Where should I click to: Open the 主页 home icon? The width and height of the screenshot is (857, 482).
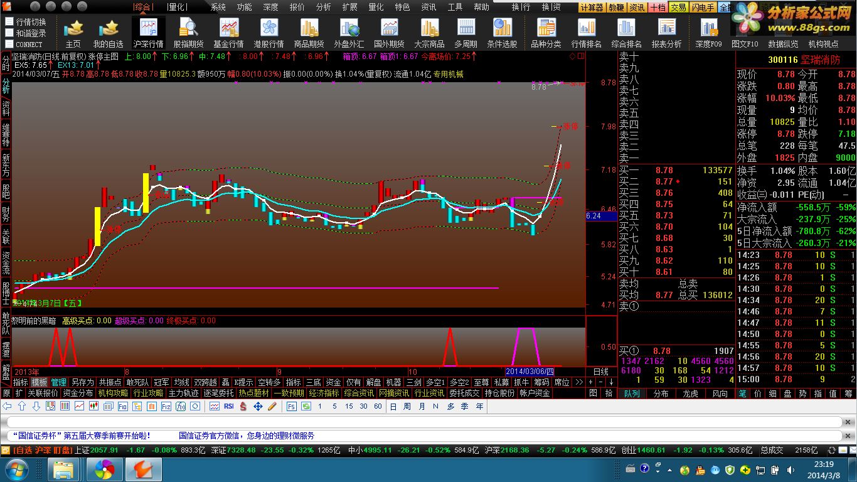tap(73, 33)
